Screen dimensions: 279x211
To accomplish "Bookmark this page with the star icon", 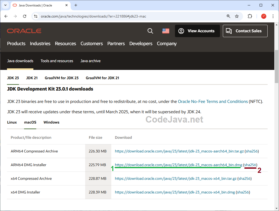I will point(237,16).
